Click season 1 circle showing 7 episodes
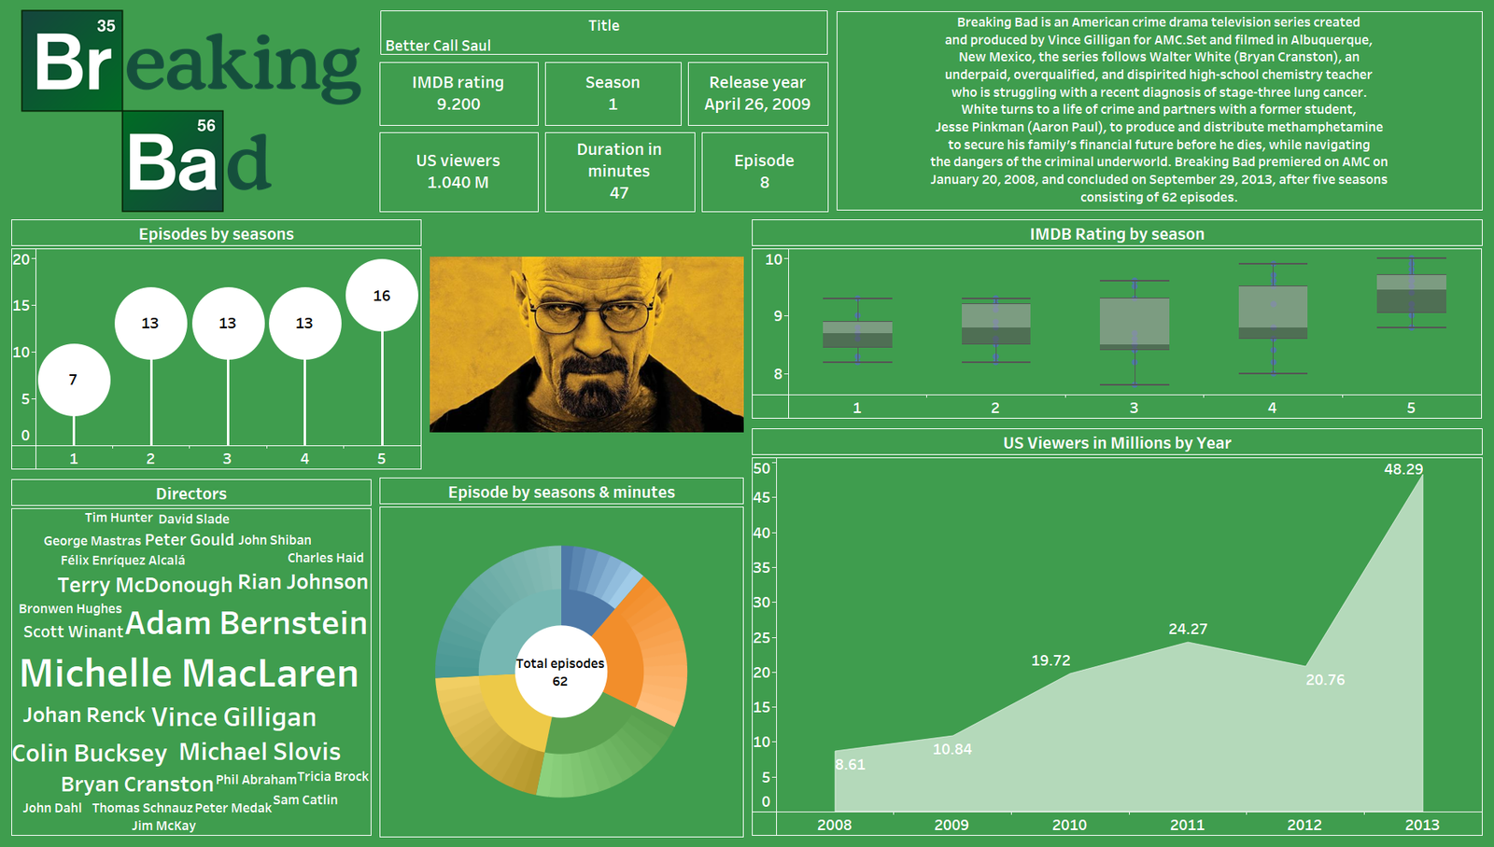This screenshot has height=847, width=1494. (73, 379)
